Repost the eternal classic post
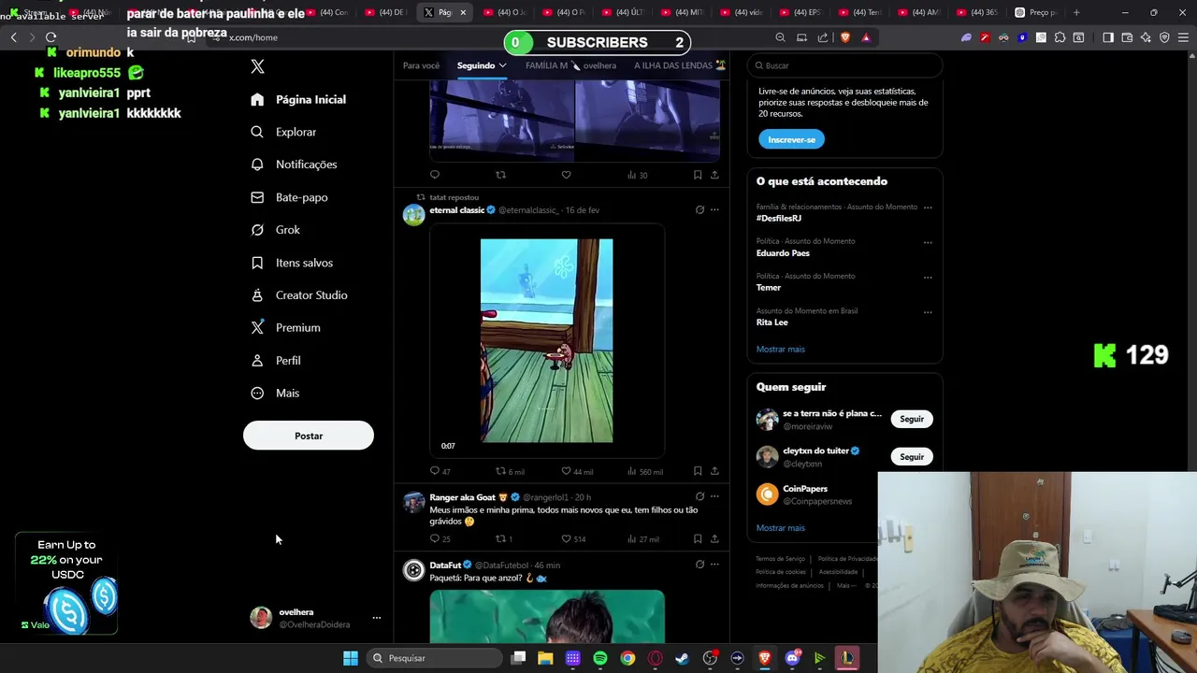 (x=500, y=471)
